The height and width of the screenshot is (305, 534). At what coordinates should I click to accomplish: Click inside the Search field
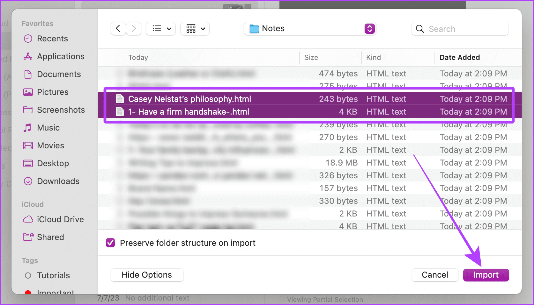pyautogui.click(x=459, y=29)
